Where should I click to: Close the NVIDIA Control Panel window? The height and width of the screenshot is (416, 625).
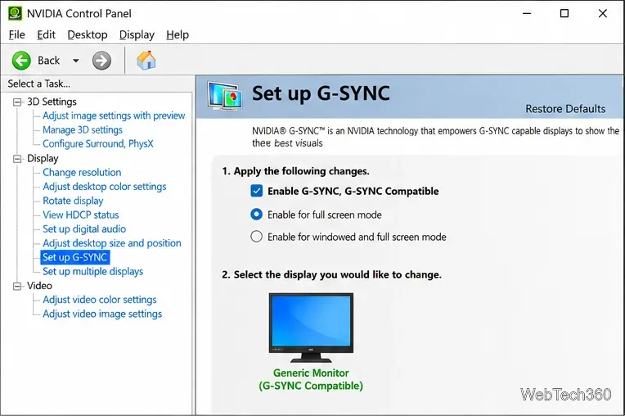tap(603, 14)
